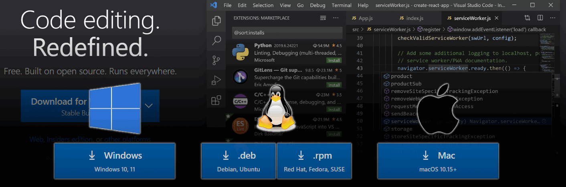566x187 pixels.
Task: Open changes compare icon in editor toolbar
Action: (527, 18)
